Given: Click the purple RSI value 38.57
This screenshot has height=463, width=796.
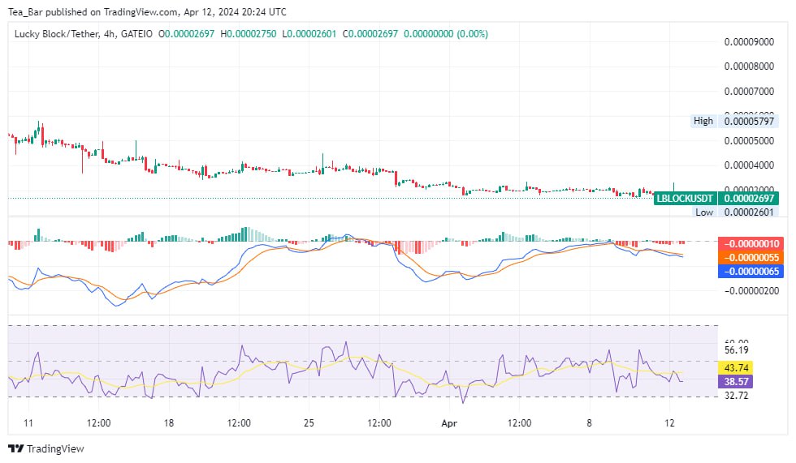Looking at the screenshot, I should (736, 381).
